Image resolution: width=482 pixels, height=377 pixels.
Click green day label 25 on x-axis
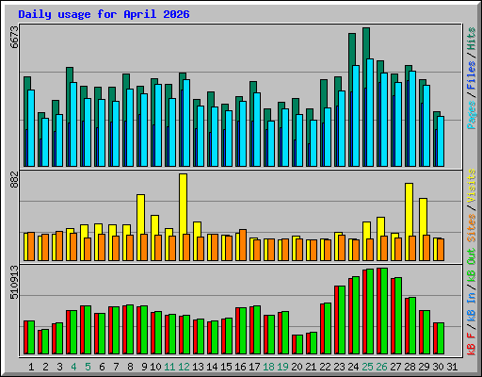coord(367,367)
